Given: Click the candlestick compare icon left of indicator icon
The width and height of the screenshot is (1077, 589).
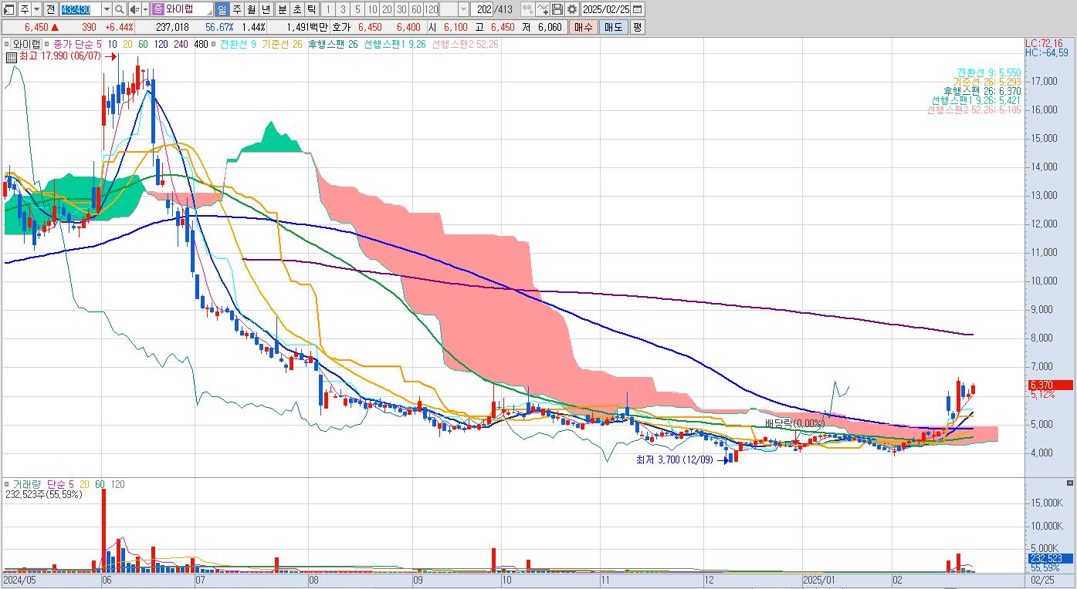Looking at the screenshot, I should pyautogui.click(x=528, y=9).
